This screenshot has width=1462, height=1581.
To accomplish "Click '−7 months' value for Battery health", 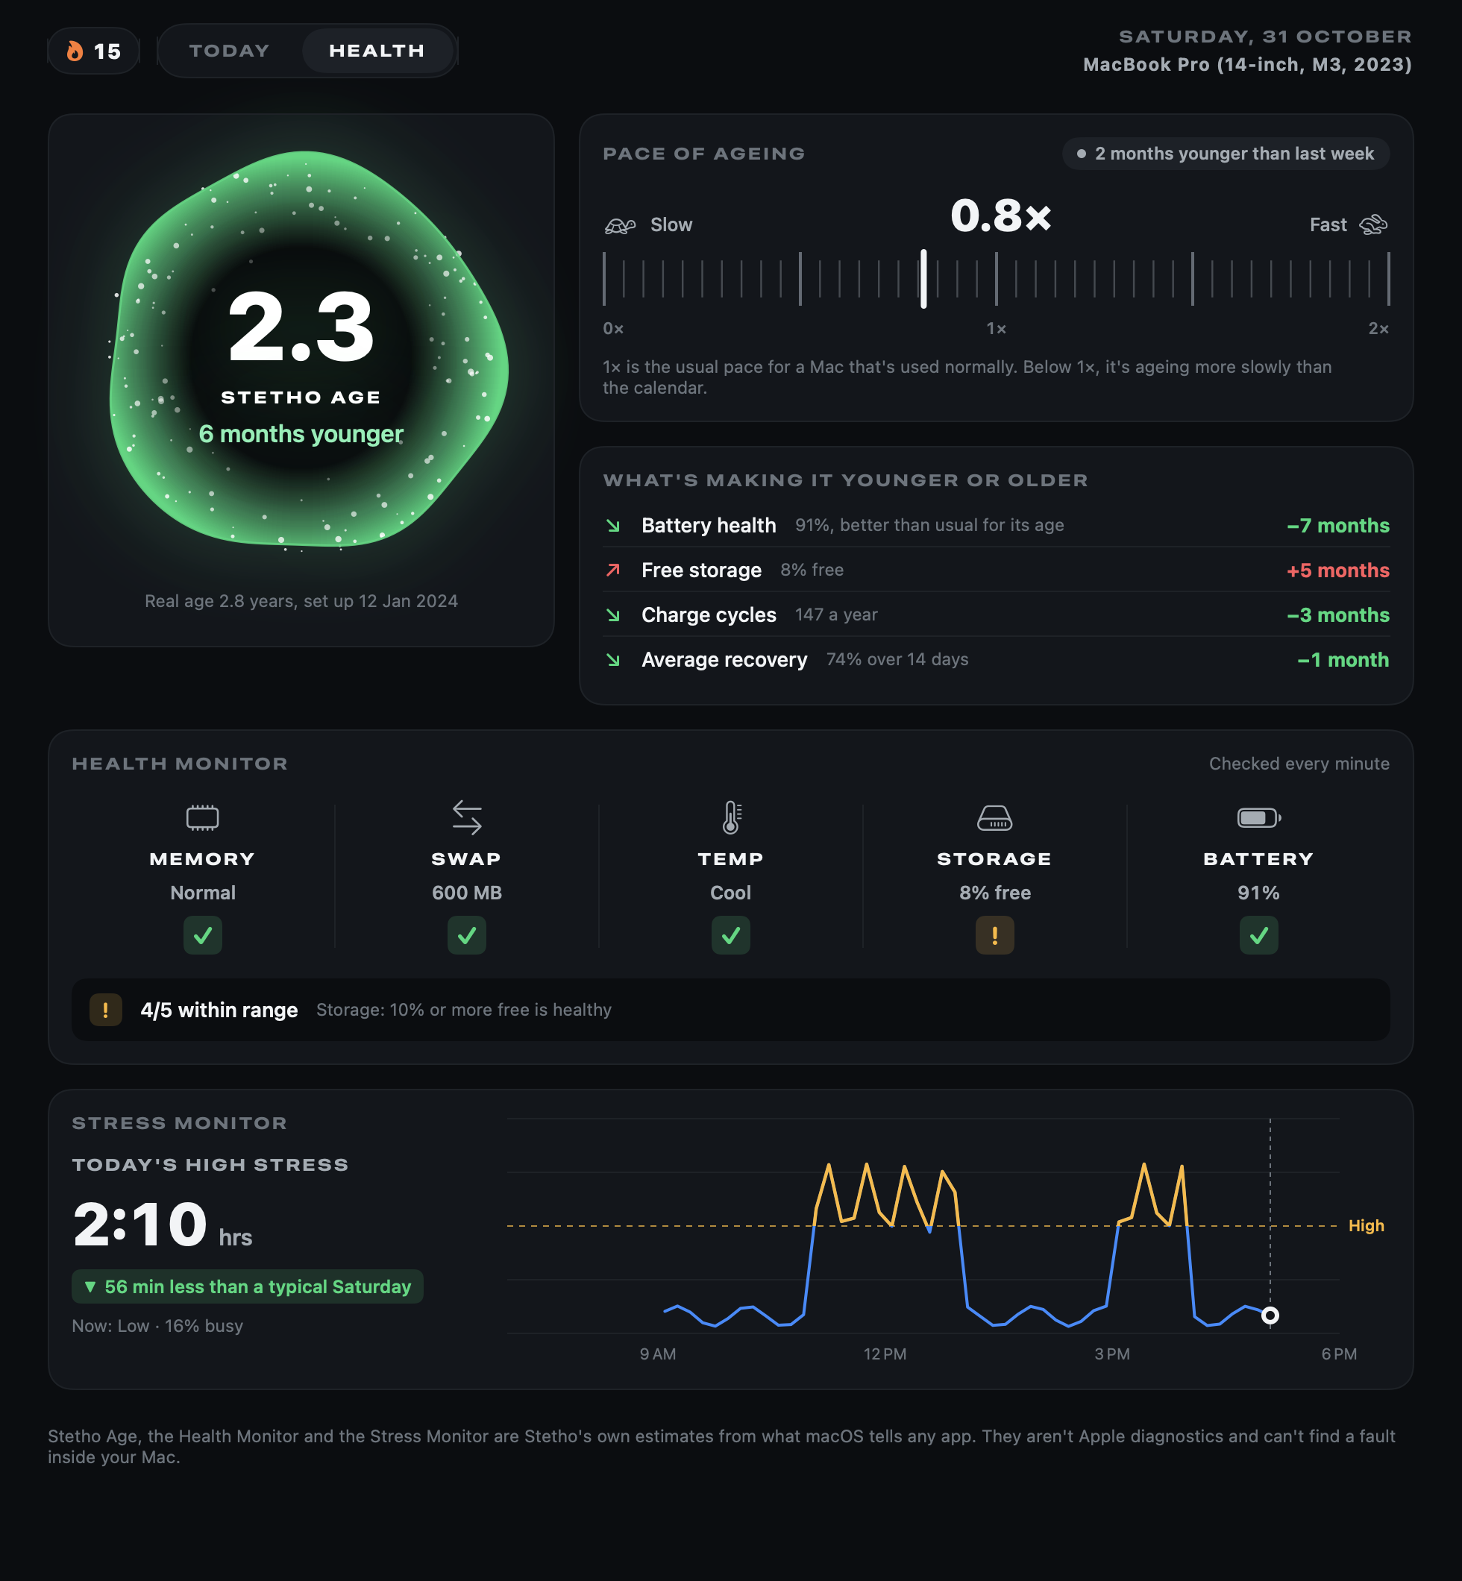I will pyautogui.click(x=1337, y=525).
